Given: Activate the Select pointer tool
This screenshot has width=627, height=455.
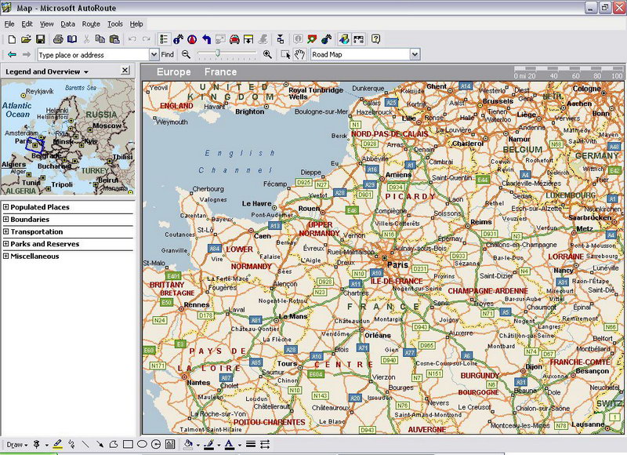Looking at the screenshot, I should [285, 54].
